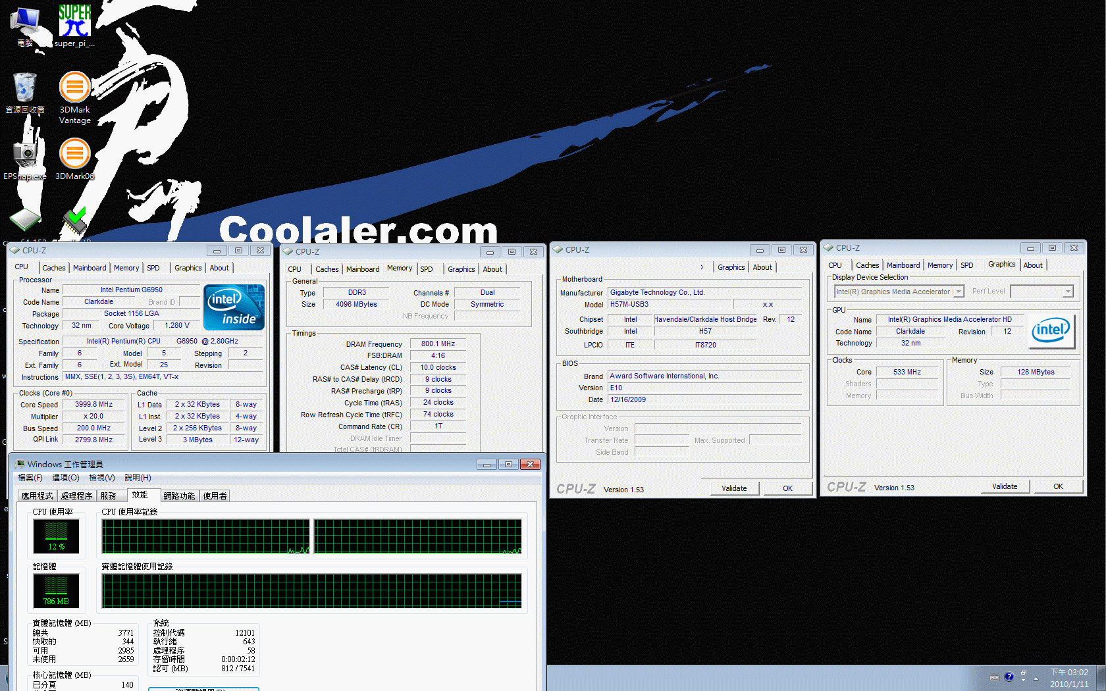This screenshot has height=691, width=1106.
Task: Click Validate in the GPU CPU-Z window
Action: [1005, 486]
